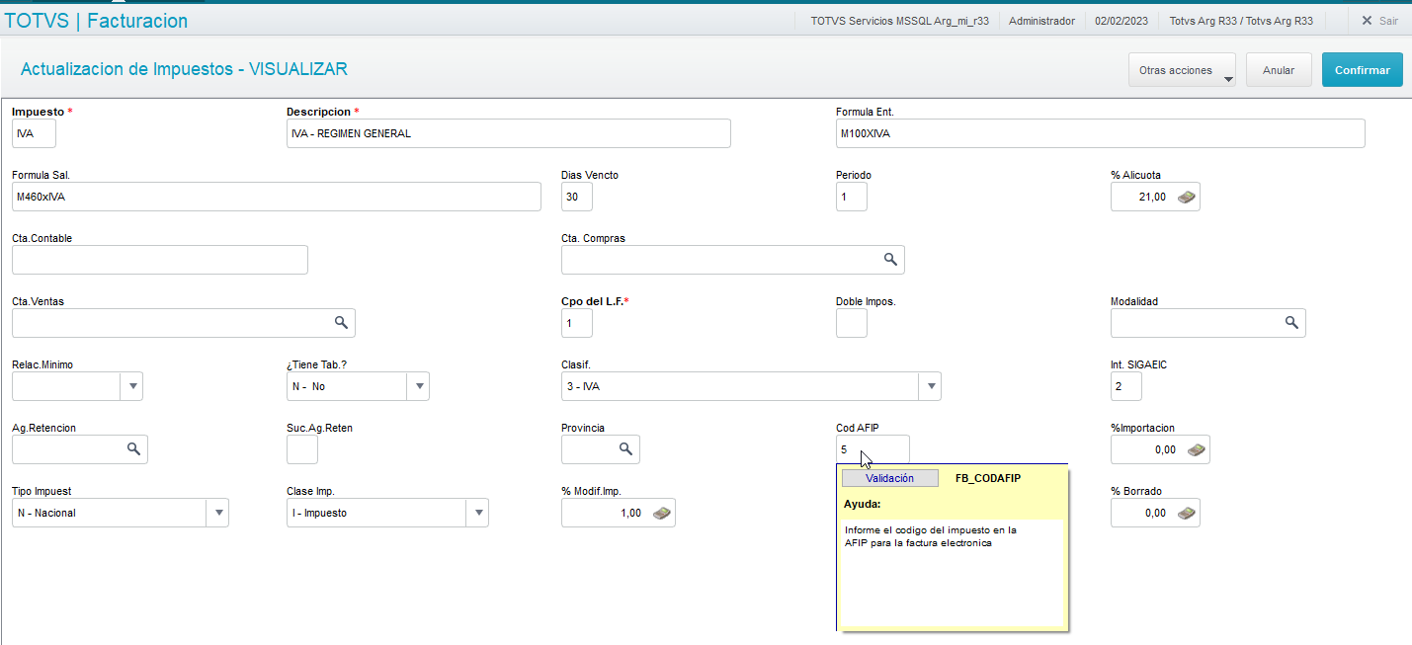Expand the ¿Tiene Tab.? dropdown
This screenshot has width=1412, height=645.
pyautogui.click(x=419, y=386)
